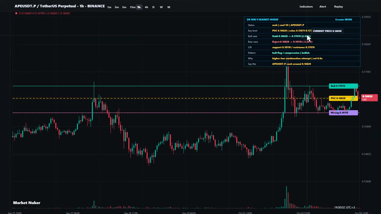The height and width of the screenshot is (214, 381).
Task: Select the 3m timeframe
Action: coord(117,7)
